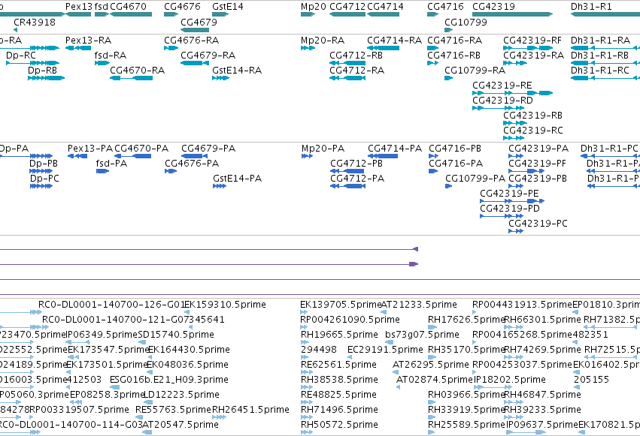Screen dimensions: 640x436
Task: Open the CG10799-RA transcript
Action: tap(448, 78)
